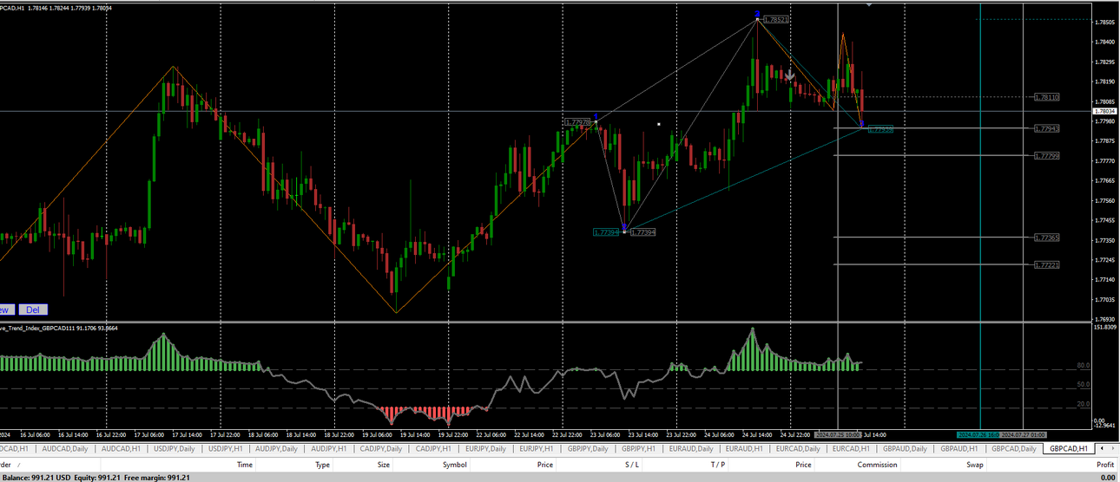The image size is (1120, 482).
Task: Select the 1.77365 price level label
Action: (x=1047, y=238)
